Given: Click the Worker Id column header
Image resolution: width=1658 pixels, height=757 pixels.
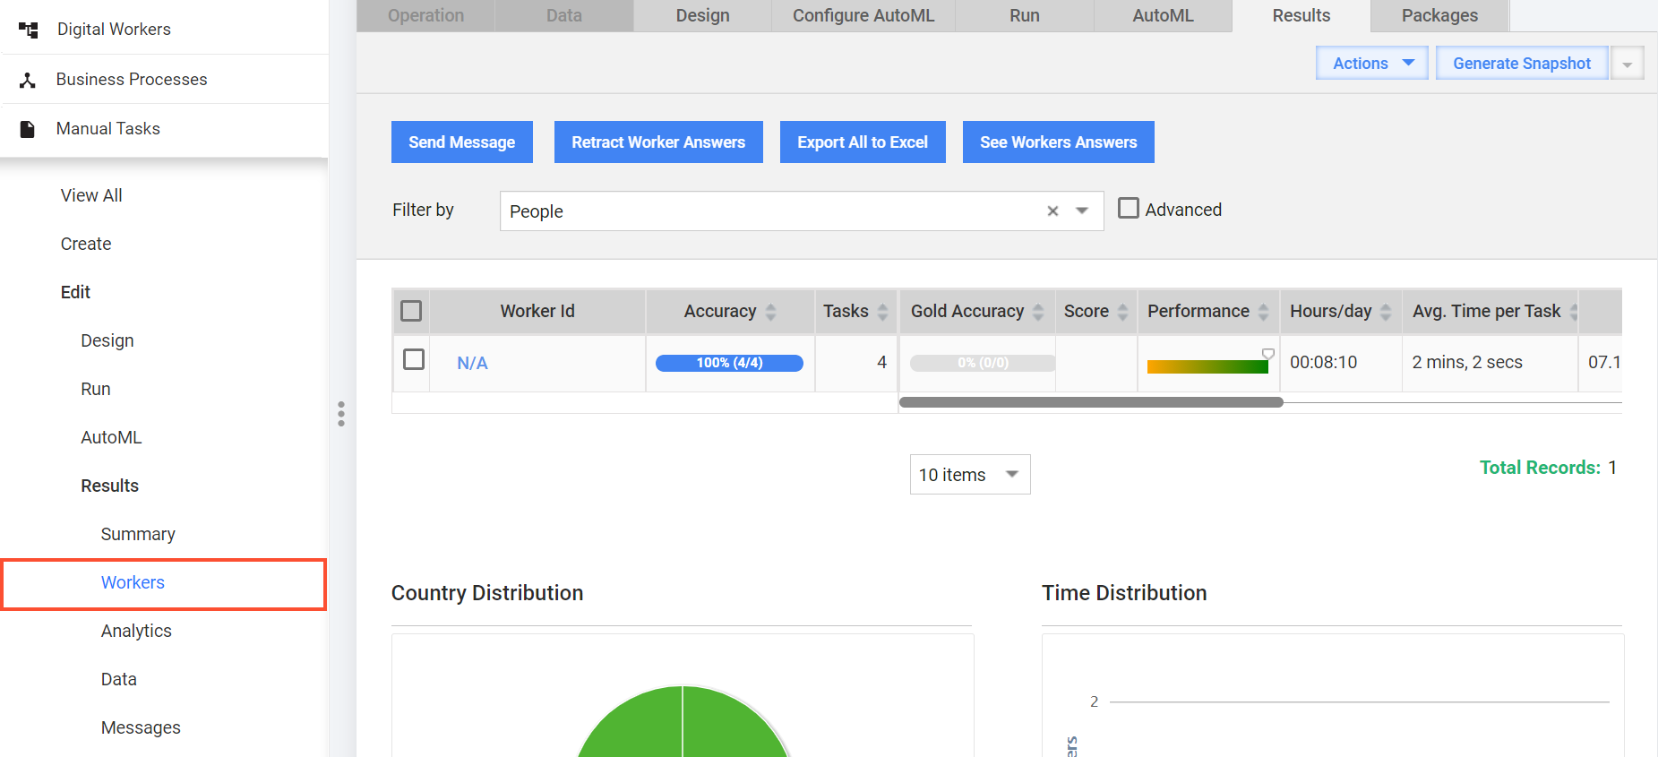Looking at the screenshot, I should coord(537,311).
